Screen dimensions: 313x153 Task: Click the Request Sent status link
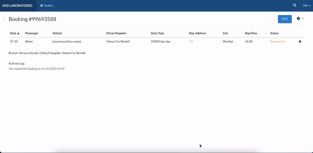pos(278,41)
